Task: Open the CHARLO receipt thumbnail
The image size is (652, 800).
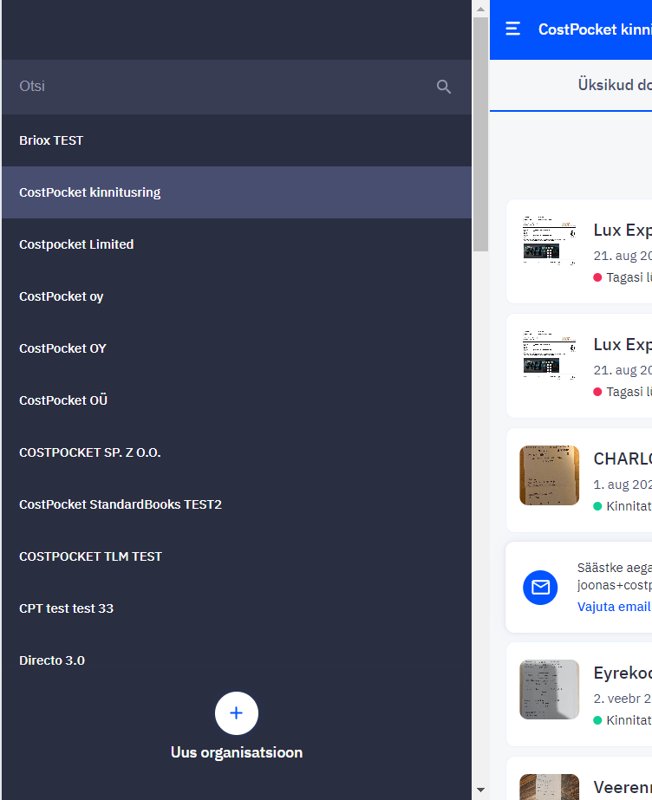Action: coord(549,475)
